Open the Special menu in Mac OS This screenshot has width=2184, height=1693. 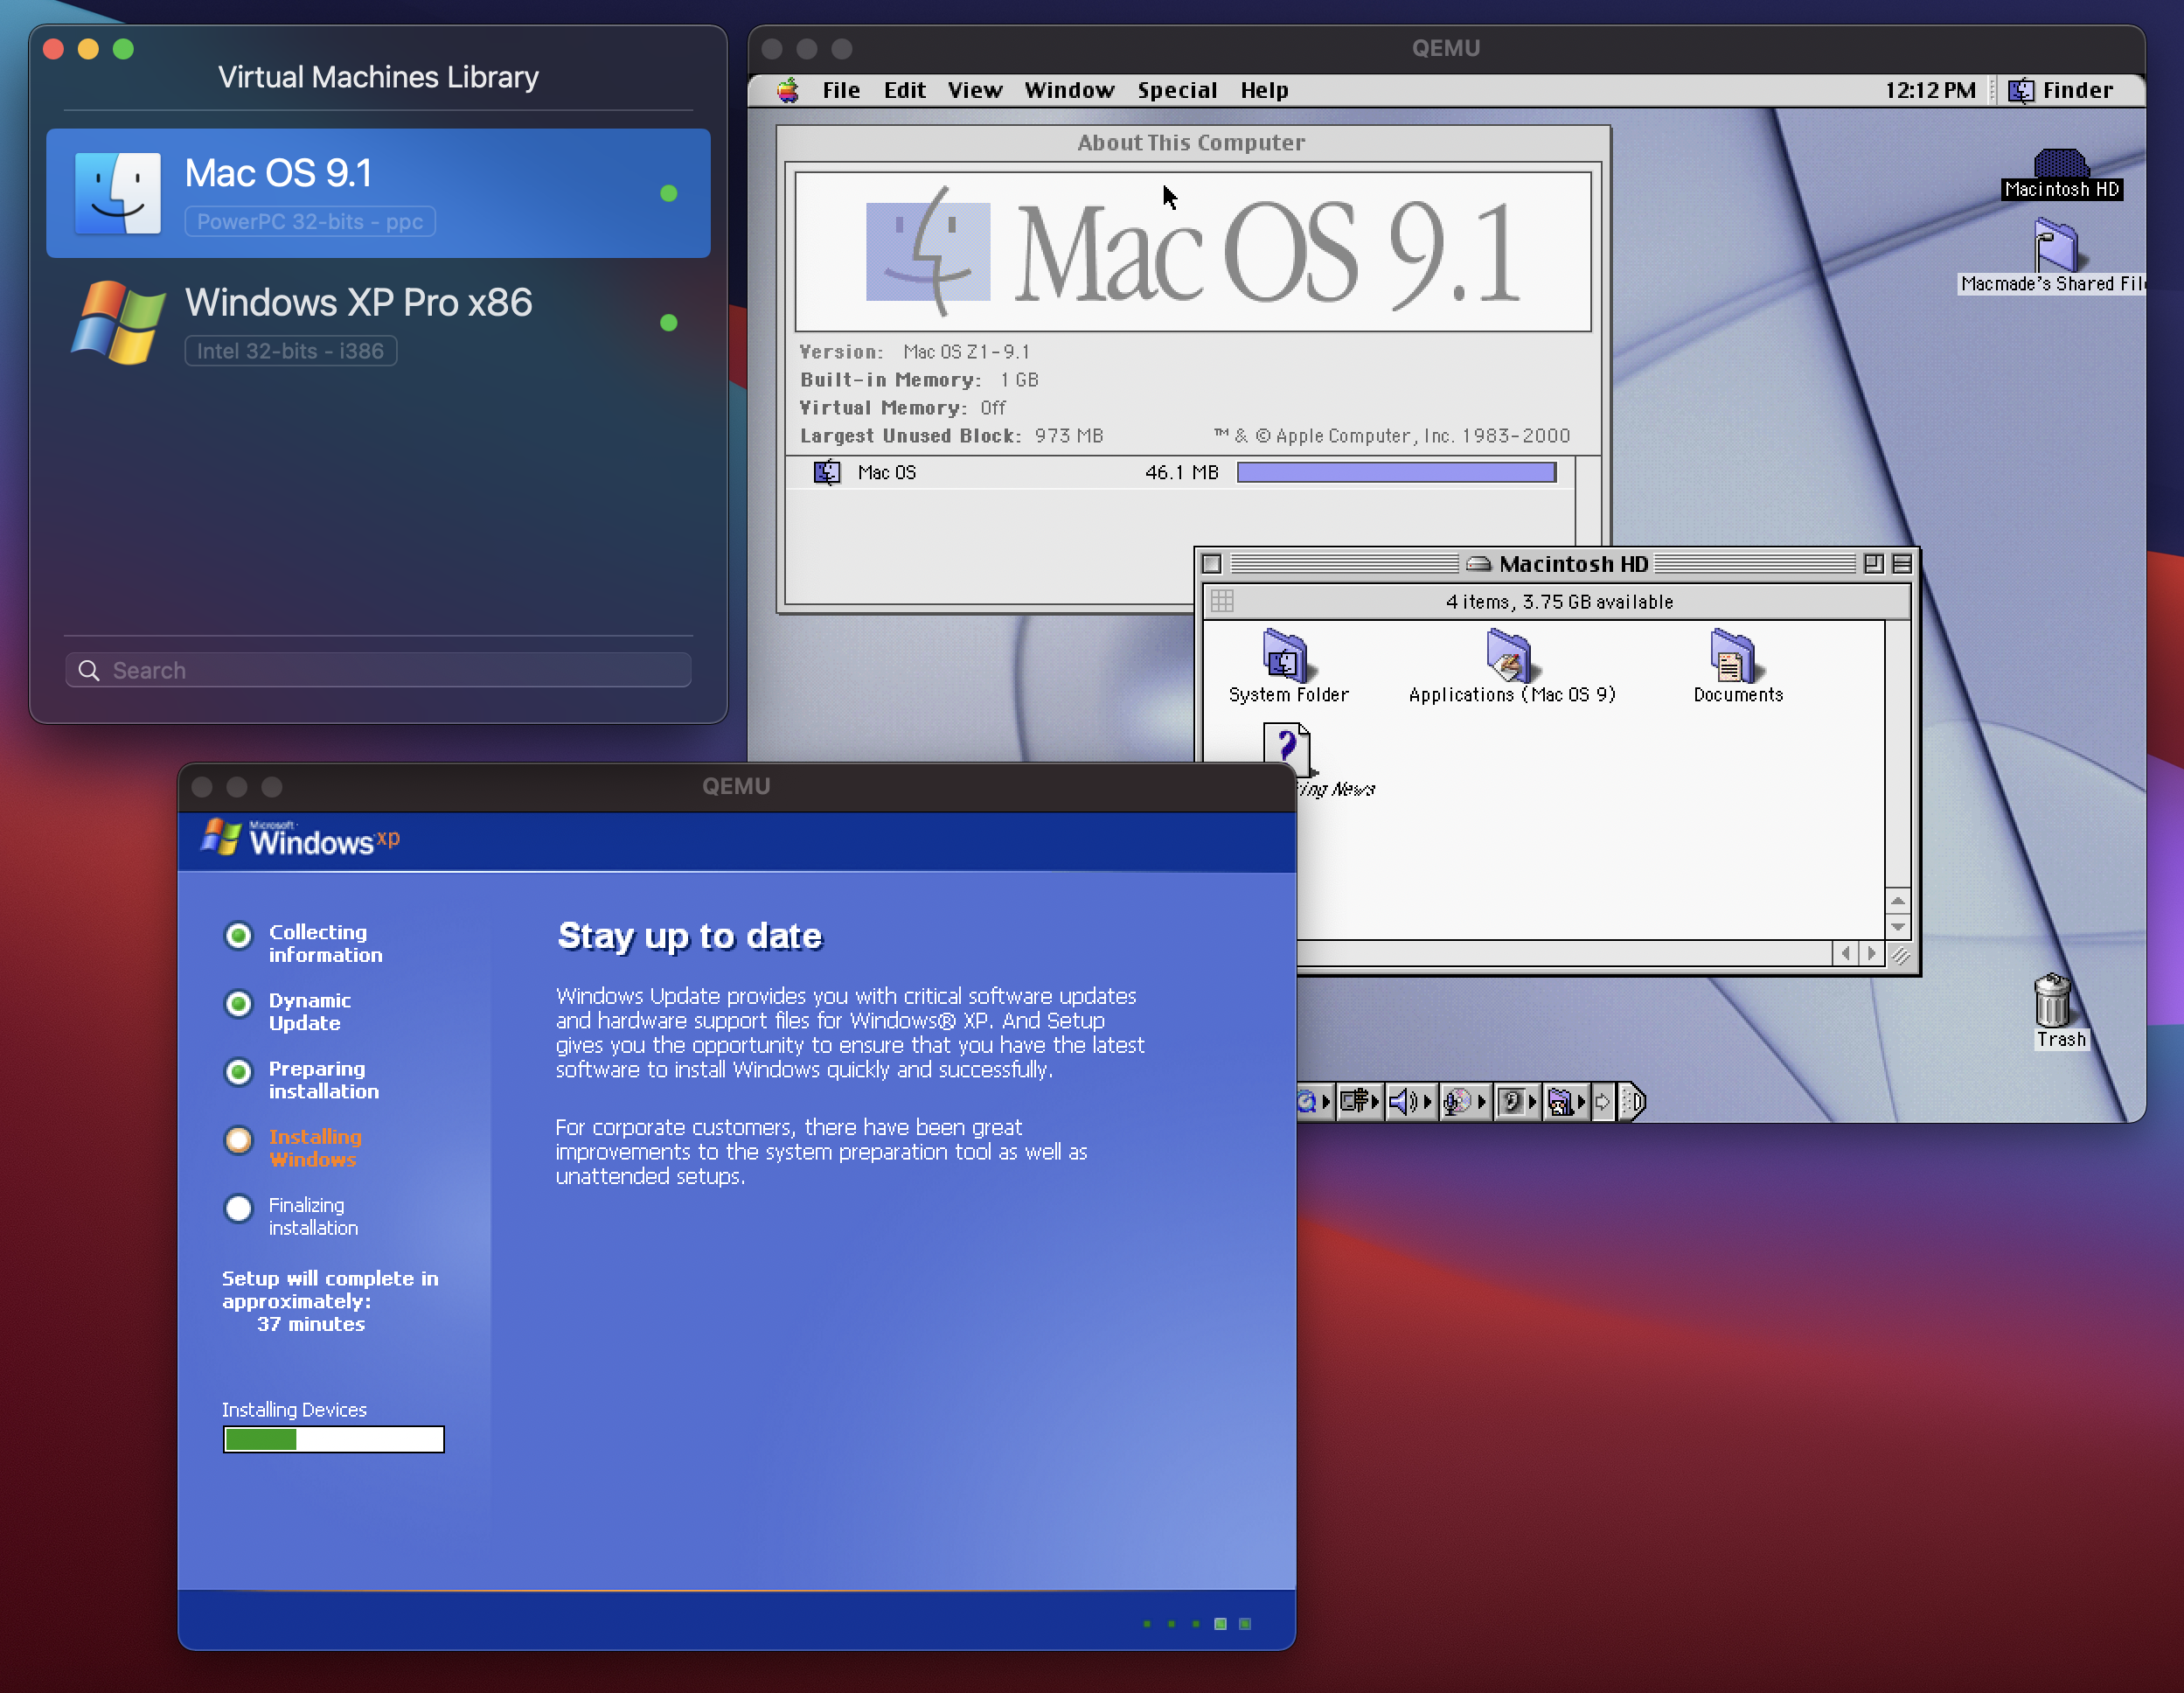click(1177, 90)
